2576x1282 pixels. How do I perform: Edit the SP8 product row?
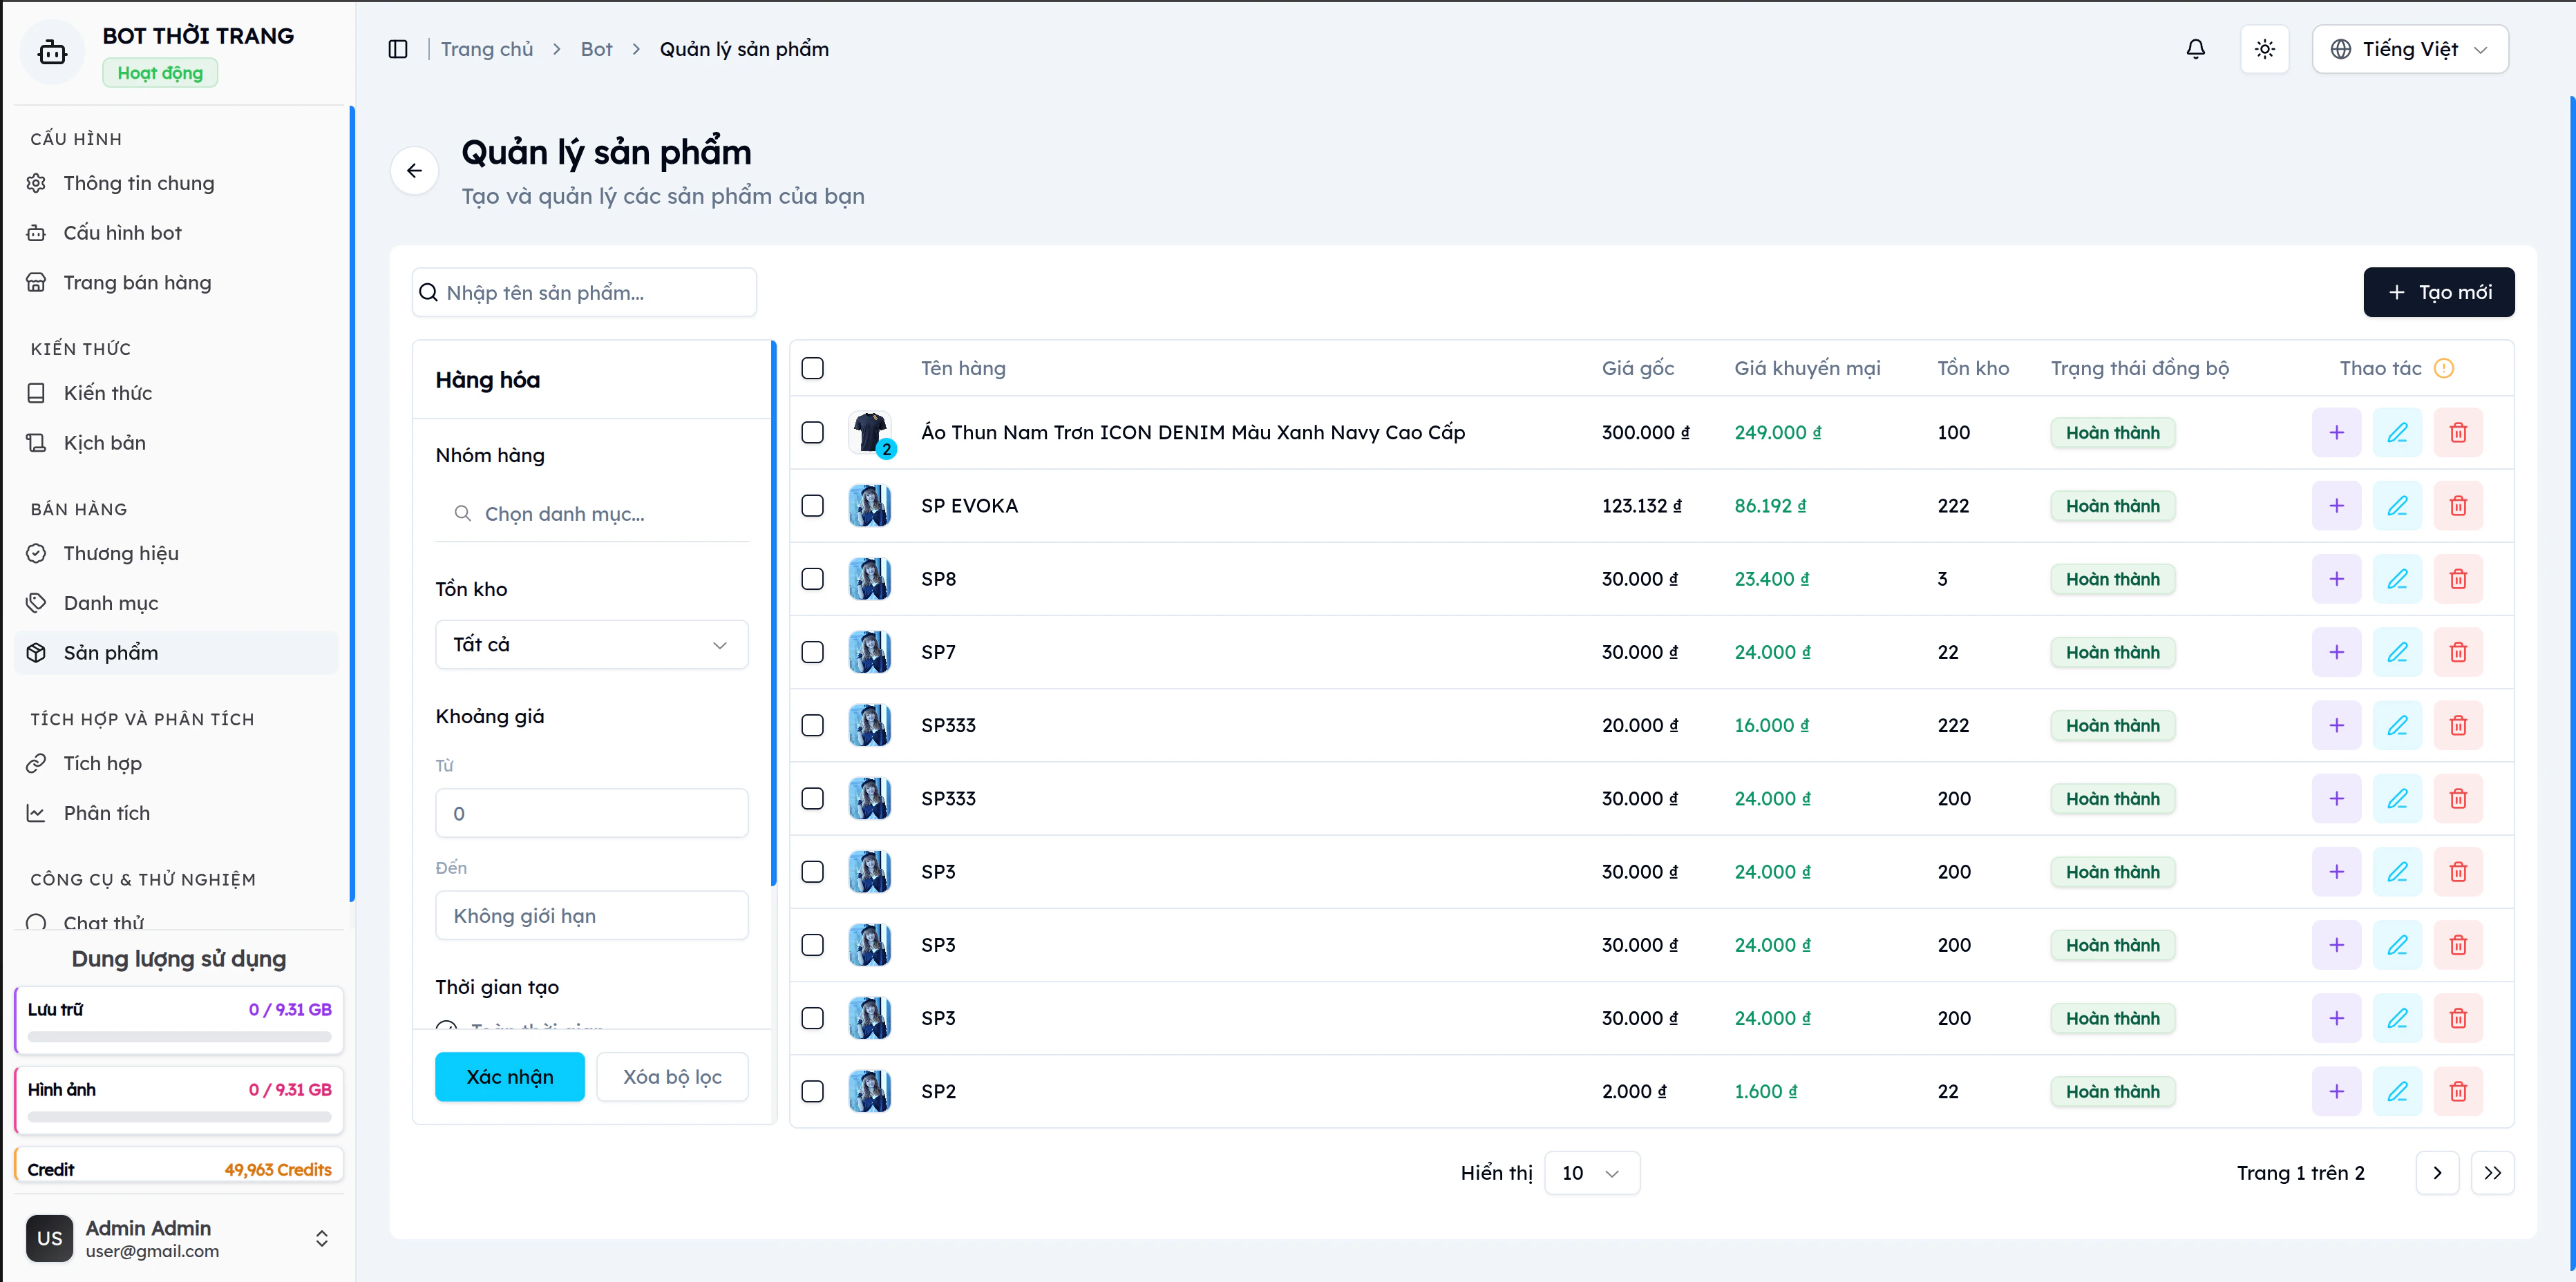2397,579
